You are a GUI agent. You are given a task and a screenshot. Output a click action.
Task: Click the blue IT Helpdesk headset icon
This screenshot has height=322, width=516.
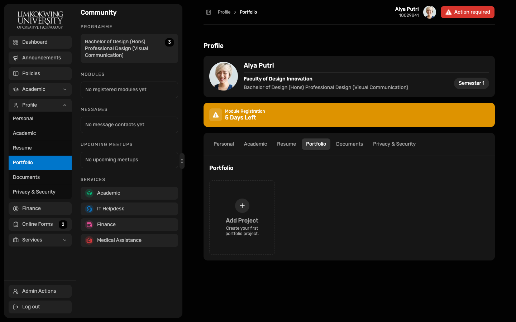point(89,209)
